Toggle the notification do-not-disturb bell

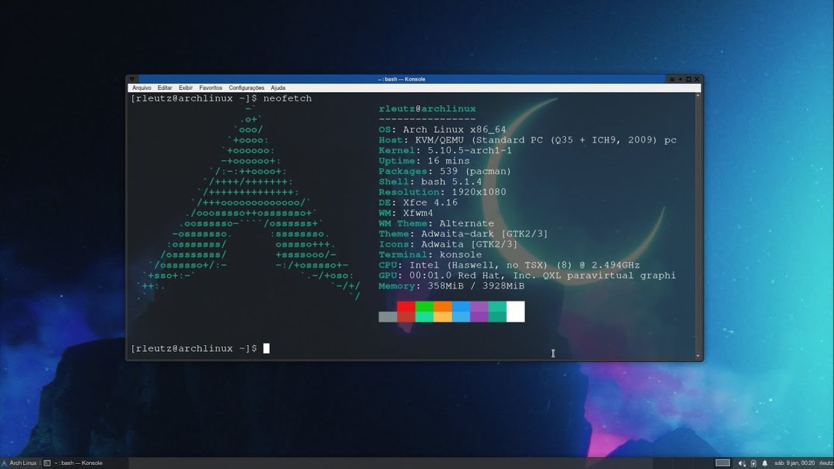coord(765,462)
